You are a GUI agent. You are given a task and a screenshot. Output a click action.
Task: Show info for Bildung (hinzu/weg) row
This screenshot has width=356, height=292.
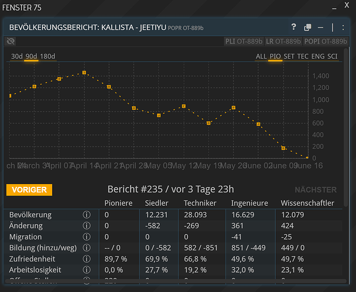pos(87,248)
